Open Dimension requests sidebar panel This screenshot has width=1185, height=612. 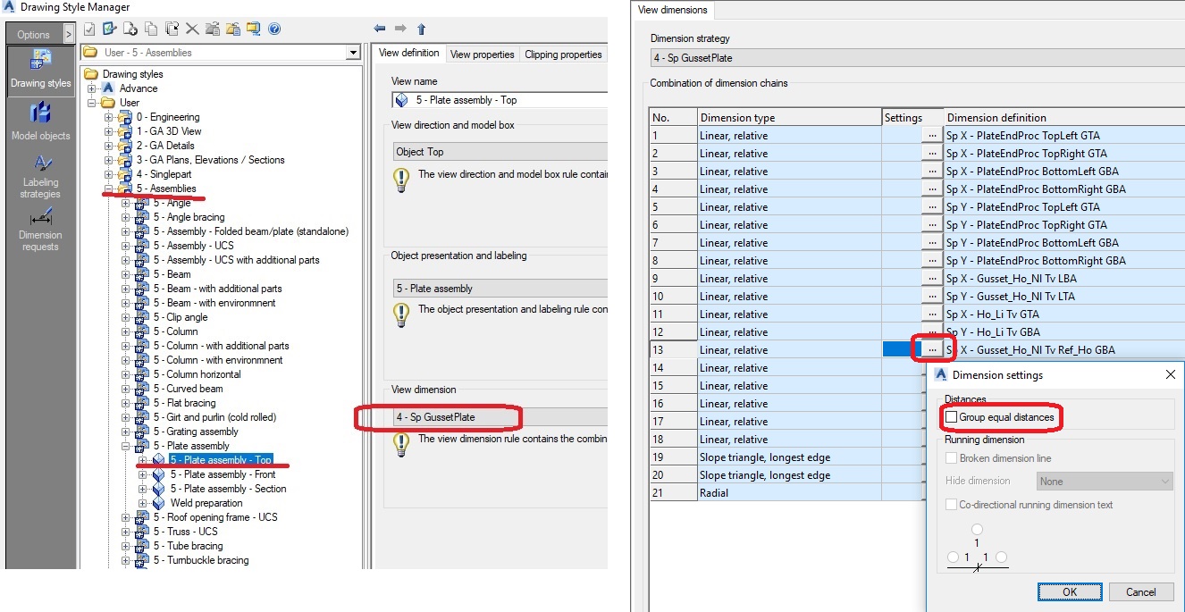tap(40, 230)
